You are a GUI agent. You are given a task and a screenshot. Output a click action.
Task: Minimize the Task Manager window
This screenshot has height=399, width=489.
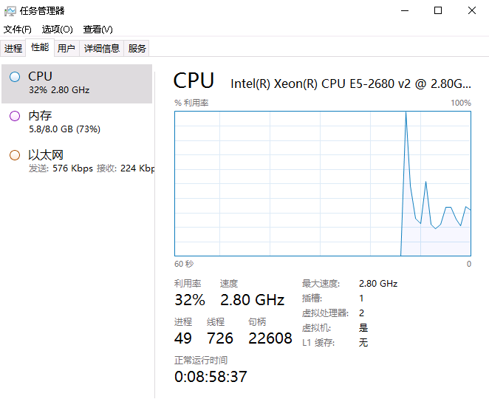[x=404, y=10]
